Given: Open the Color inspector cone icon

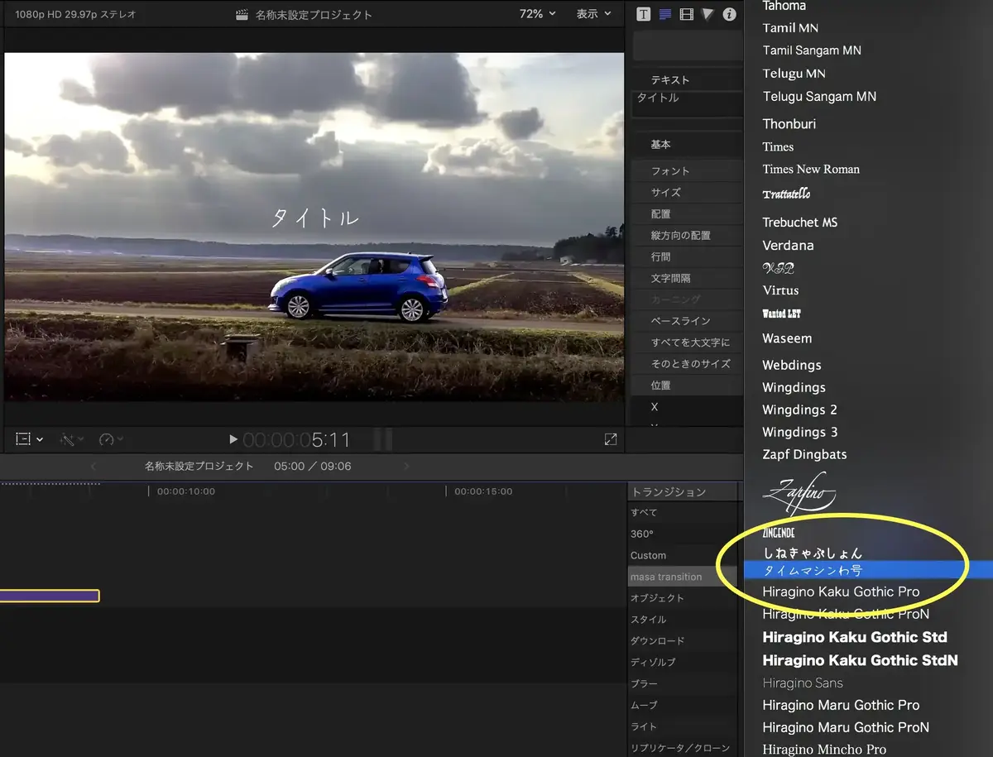Looking at the screenshot, I should 706,14.
